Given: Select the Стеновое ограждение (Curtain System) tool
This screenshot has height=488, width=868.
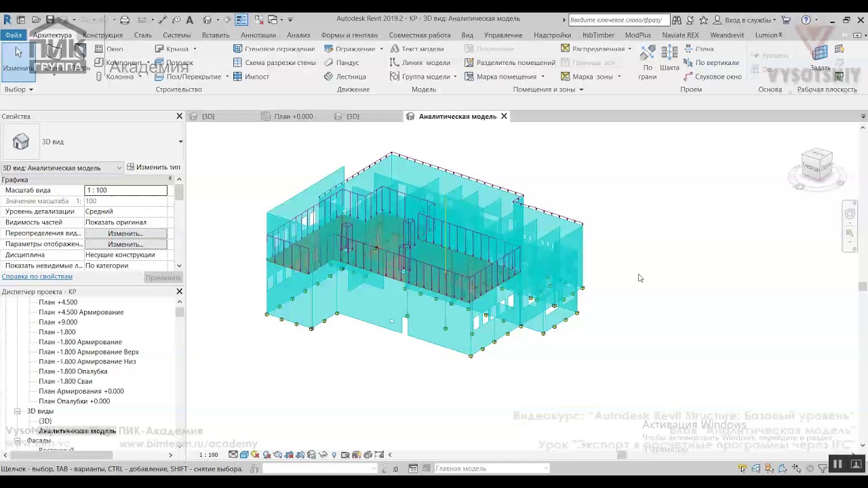Looking at the screenshot, I should [274, 49].
